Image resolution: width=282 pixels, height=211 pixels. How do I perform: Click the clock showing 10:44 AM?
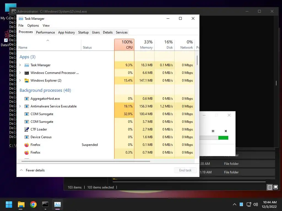270,202
